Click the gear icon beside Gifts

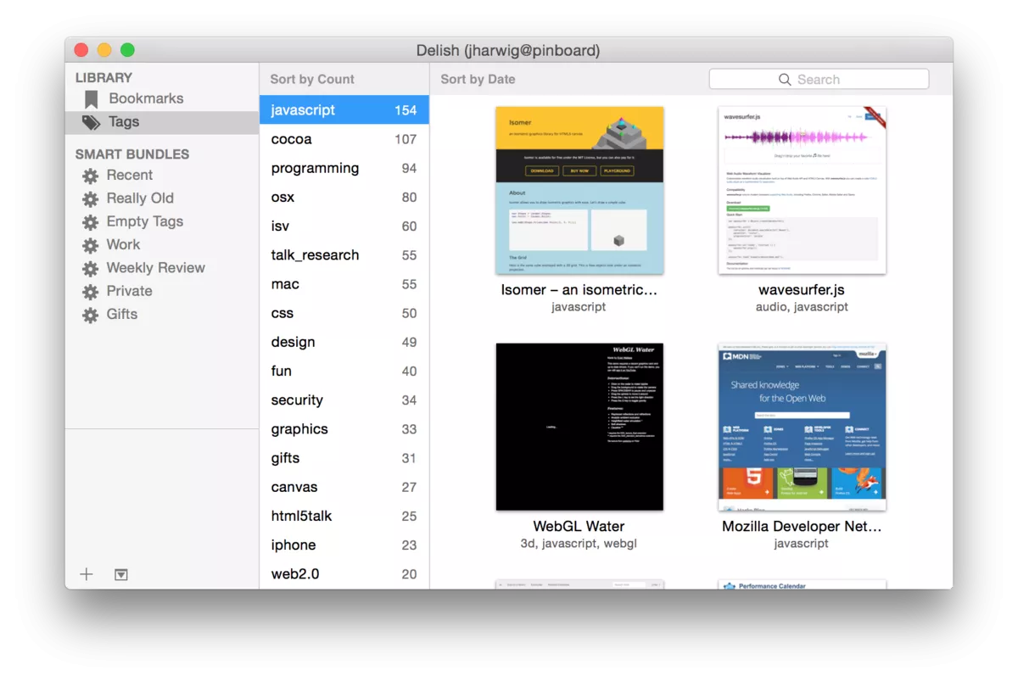click(90, 315)
